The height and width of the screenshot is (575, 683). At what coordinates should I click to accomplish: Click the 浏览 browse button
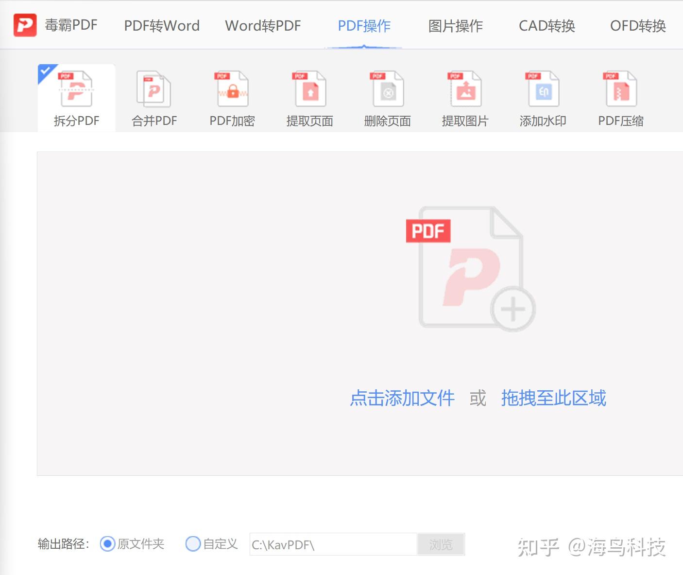(x=441, y=544)
